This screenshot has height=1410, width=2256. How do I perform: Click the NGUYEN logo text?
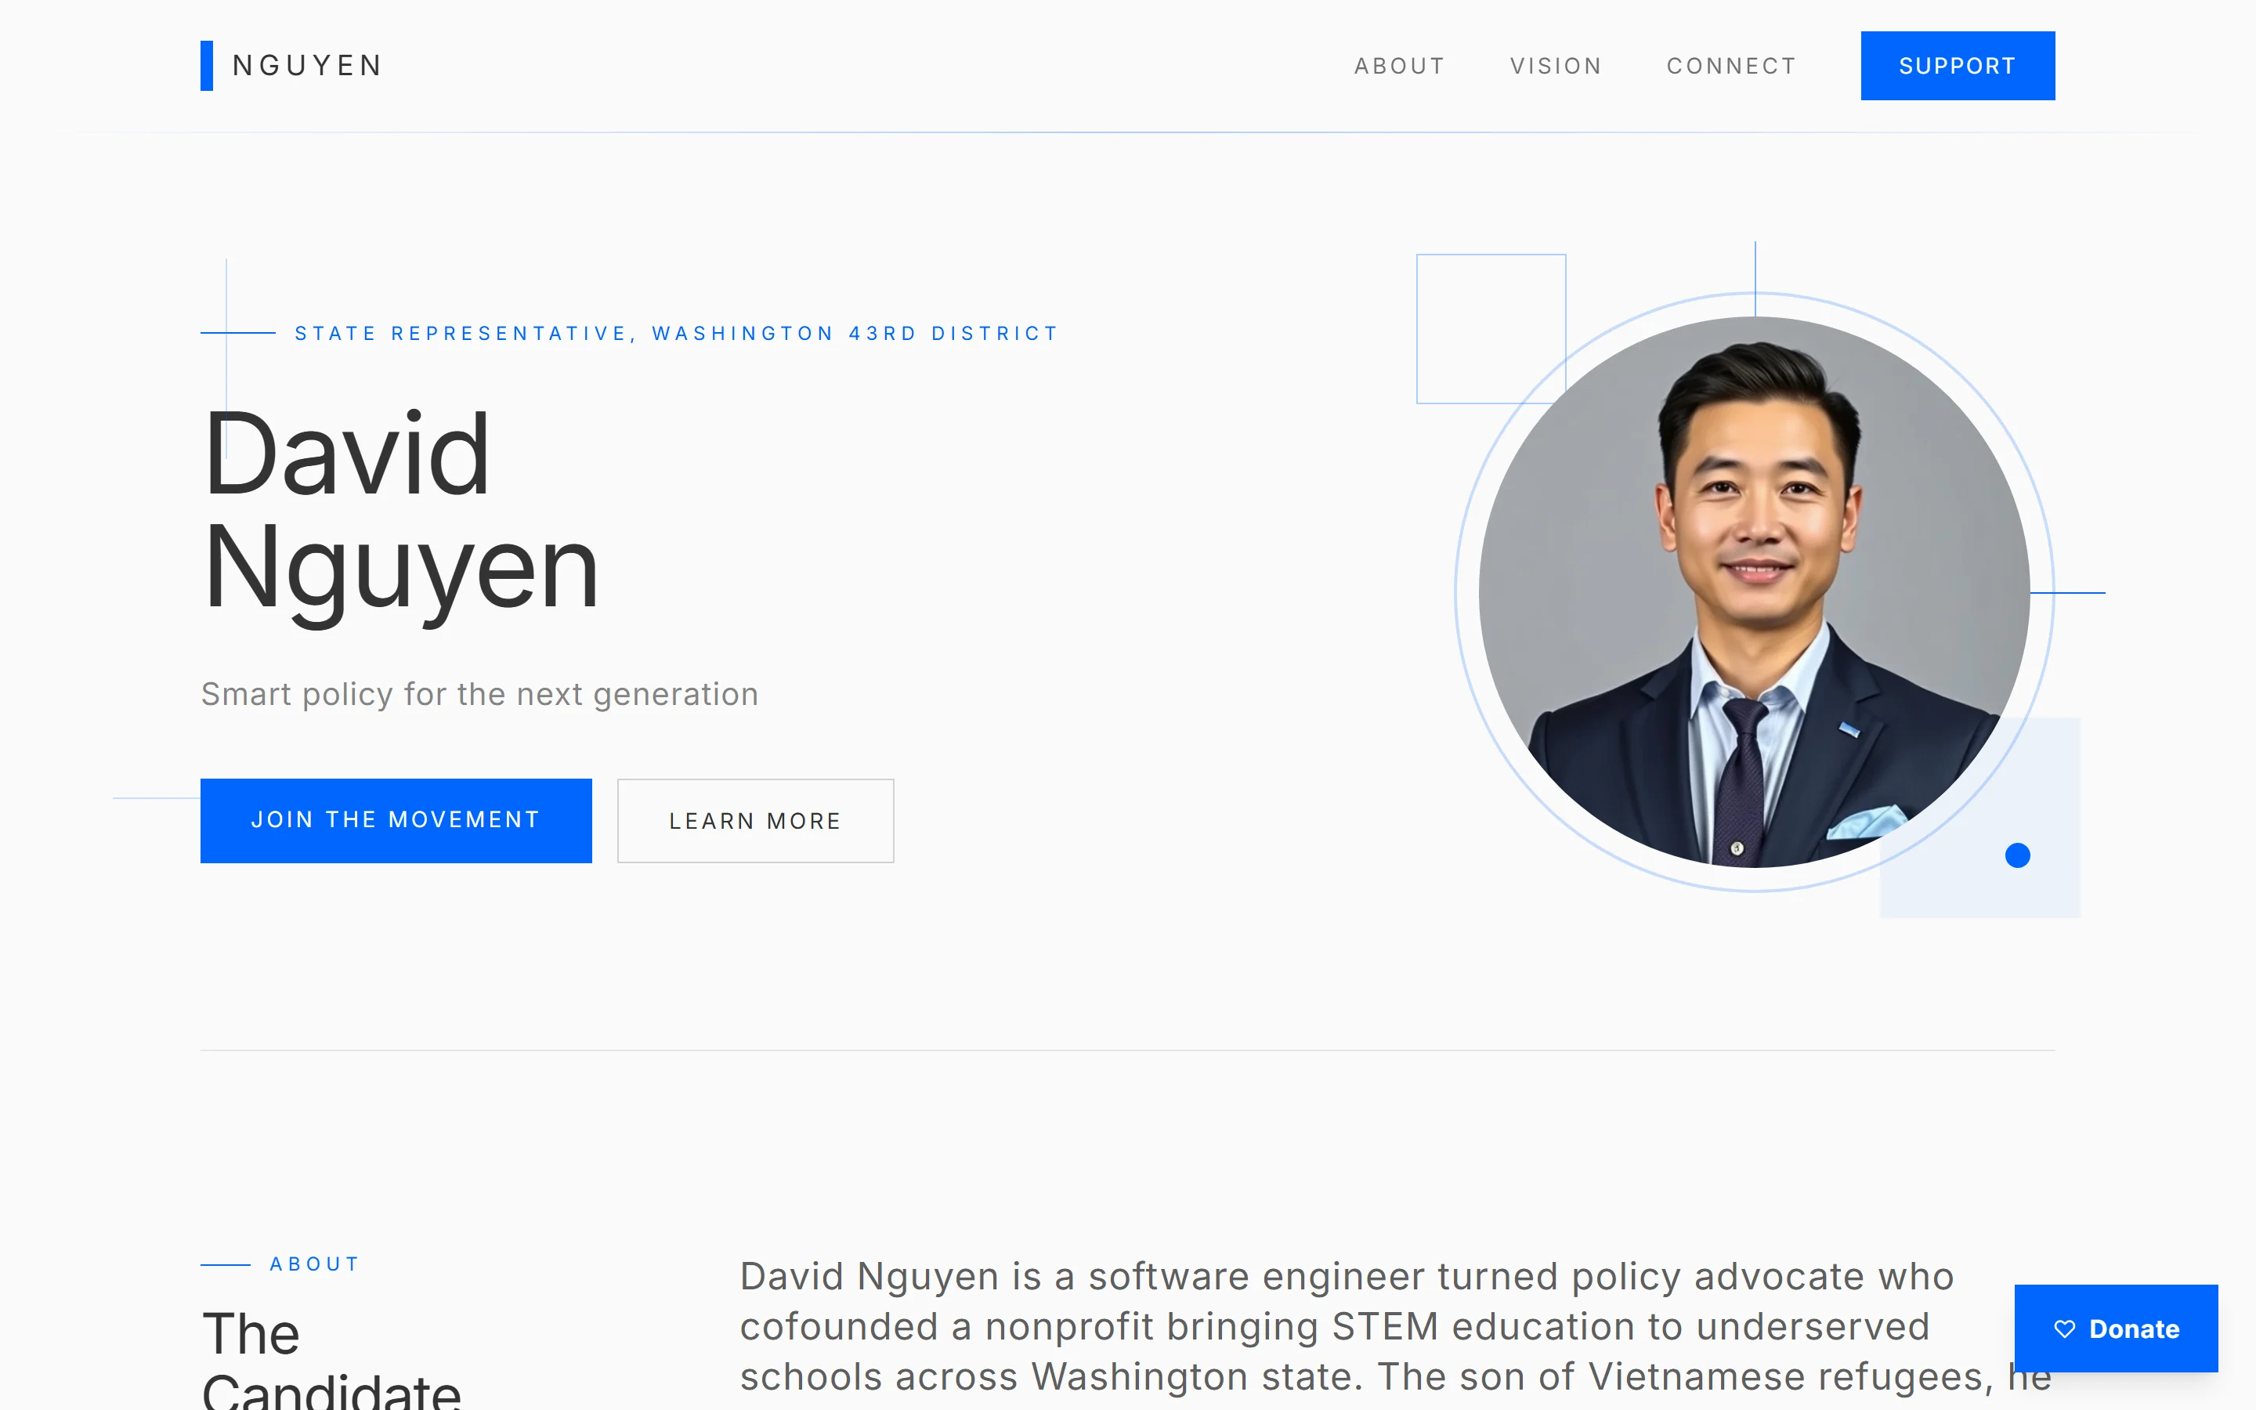pyautogui.click(x=308, y=65)
